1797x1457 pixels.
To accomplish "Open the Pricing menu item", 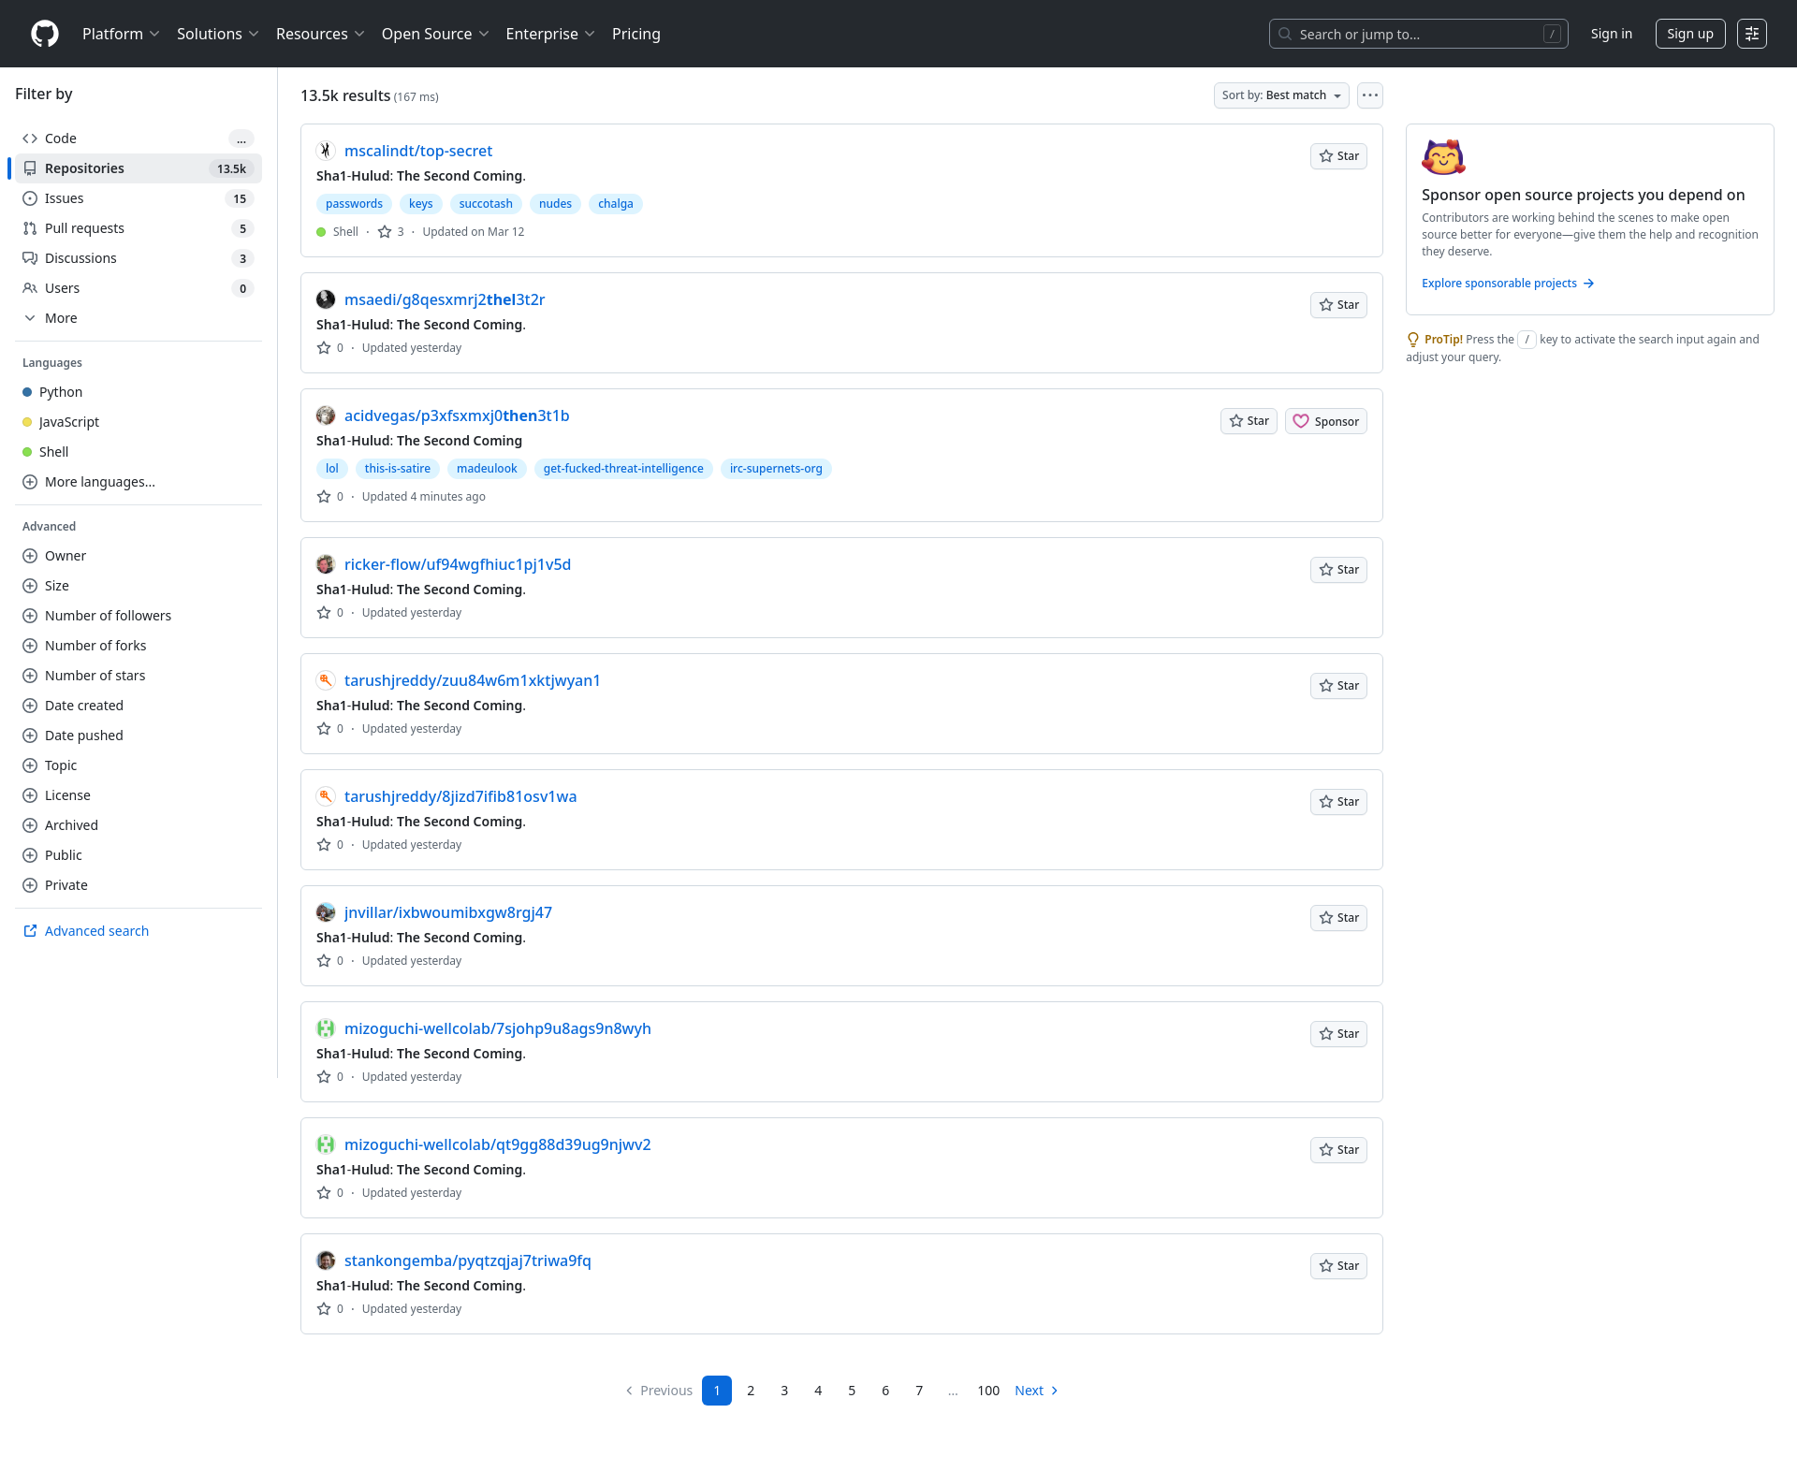I will 636,34.
